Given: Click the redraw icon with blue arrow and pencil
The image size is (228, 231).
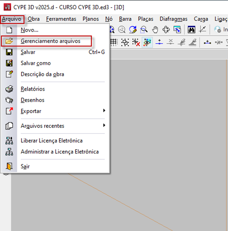Looking at the screenshot, I should (133, 30).
